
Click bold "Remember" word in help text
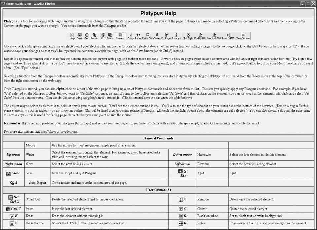point(12,123)
